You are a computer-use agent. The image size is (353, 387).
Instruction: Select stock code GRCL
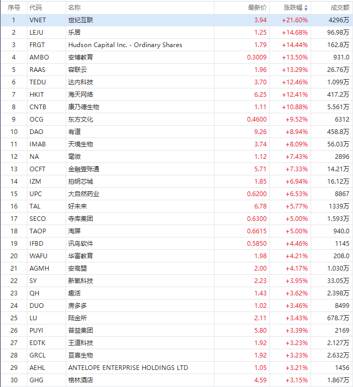pyautogui.click(x=38, y=355)
